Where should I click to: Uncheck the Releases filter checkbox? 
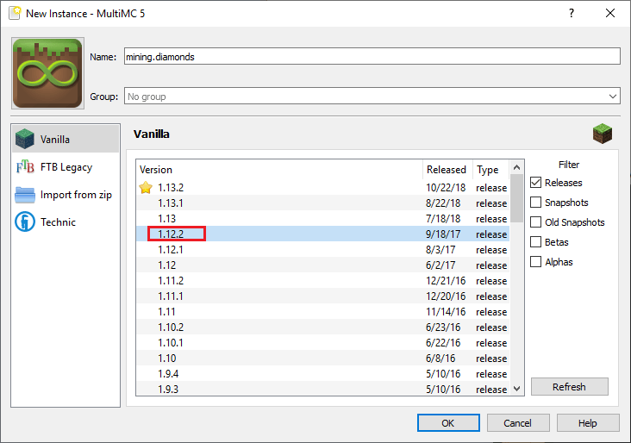[535, 183]
